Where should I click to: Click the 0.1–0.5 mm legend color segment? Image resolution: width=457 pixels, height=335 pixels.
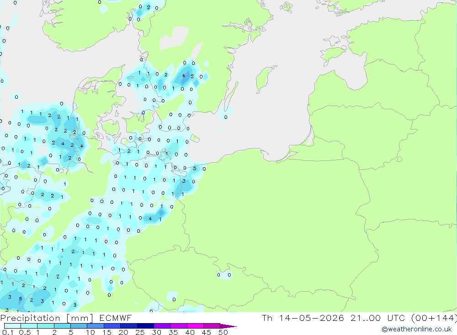[x=12, y=326]
